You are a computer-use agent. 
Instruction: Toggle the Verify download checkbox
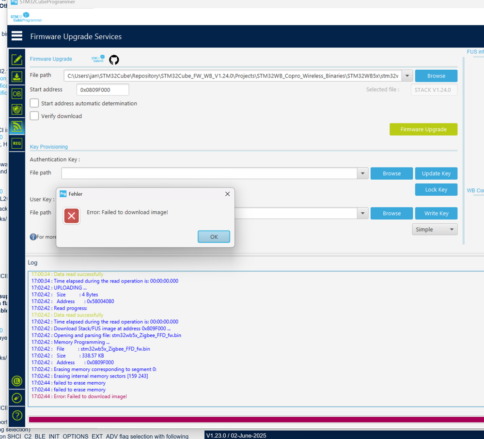[34, 116]
